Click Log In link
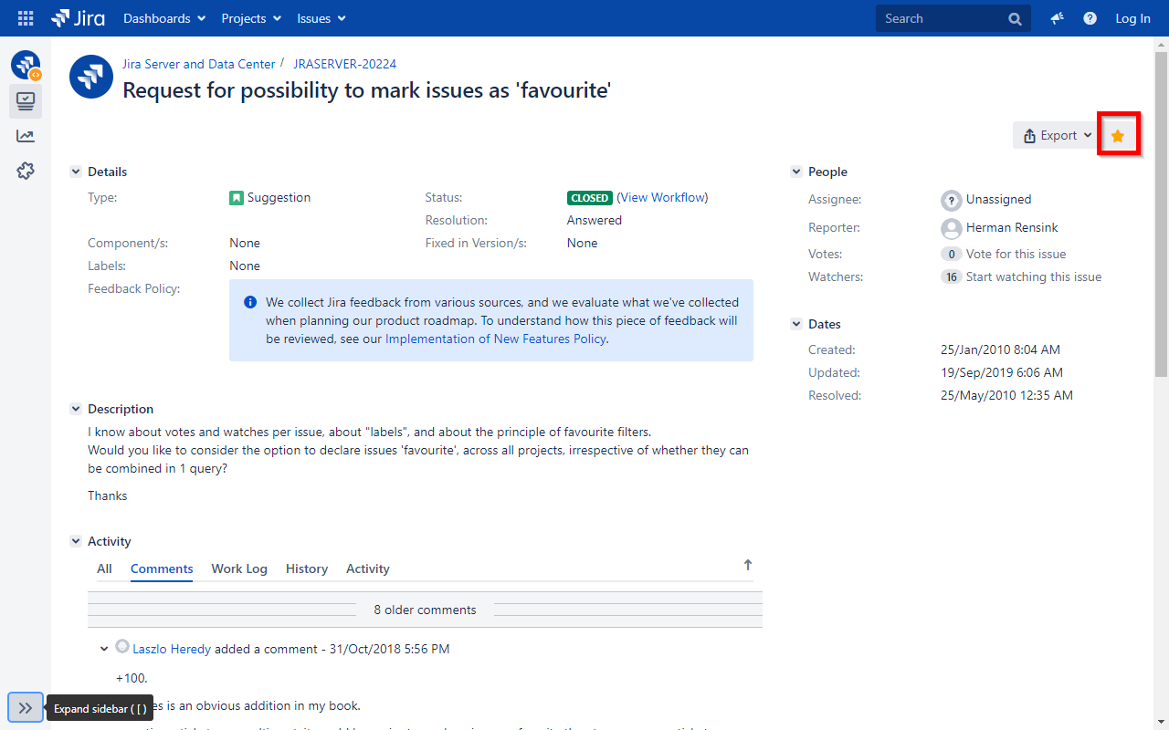This screenshot has height=730, width=1169. pyautogui.click(x=1132, y=18)
